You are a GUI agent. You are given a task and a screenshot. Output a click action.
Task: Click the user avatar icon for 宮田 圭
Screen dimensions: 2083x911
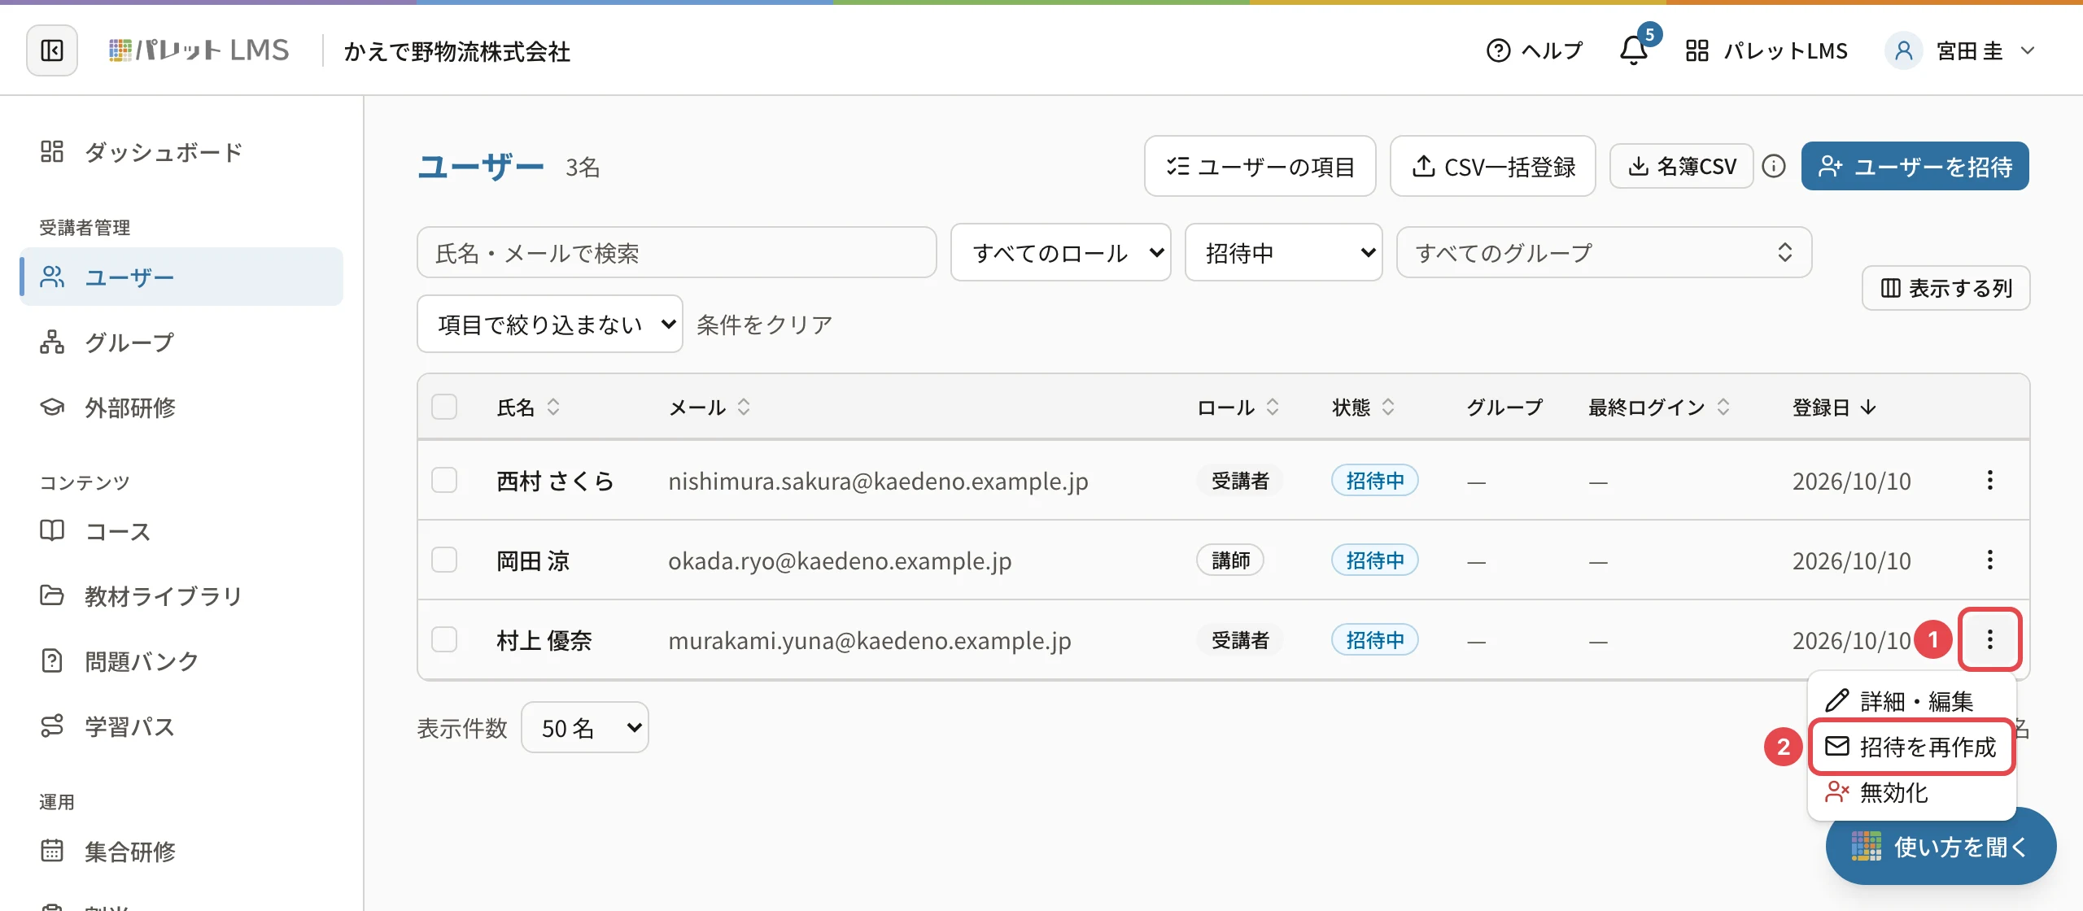point(1904,50)
